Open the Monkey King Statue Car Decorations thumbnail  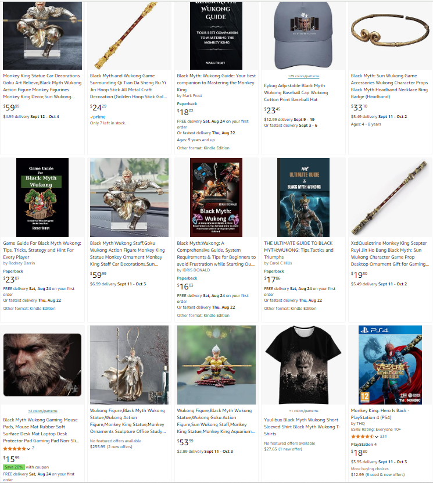click(42, 35)
